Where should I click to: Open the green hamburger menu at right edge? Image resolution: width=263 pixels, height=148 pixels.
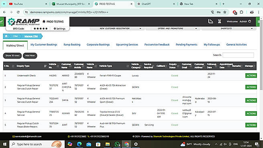coord(258,21)
